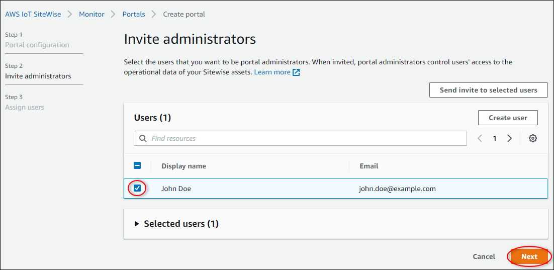This screenshot has width=554, height=270.
Task: Click the orange Next button
Action: 529,256
